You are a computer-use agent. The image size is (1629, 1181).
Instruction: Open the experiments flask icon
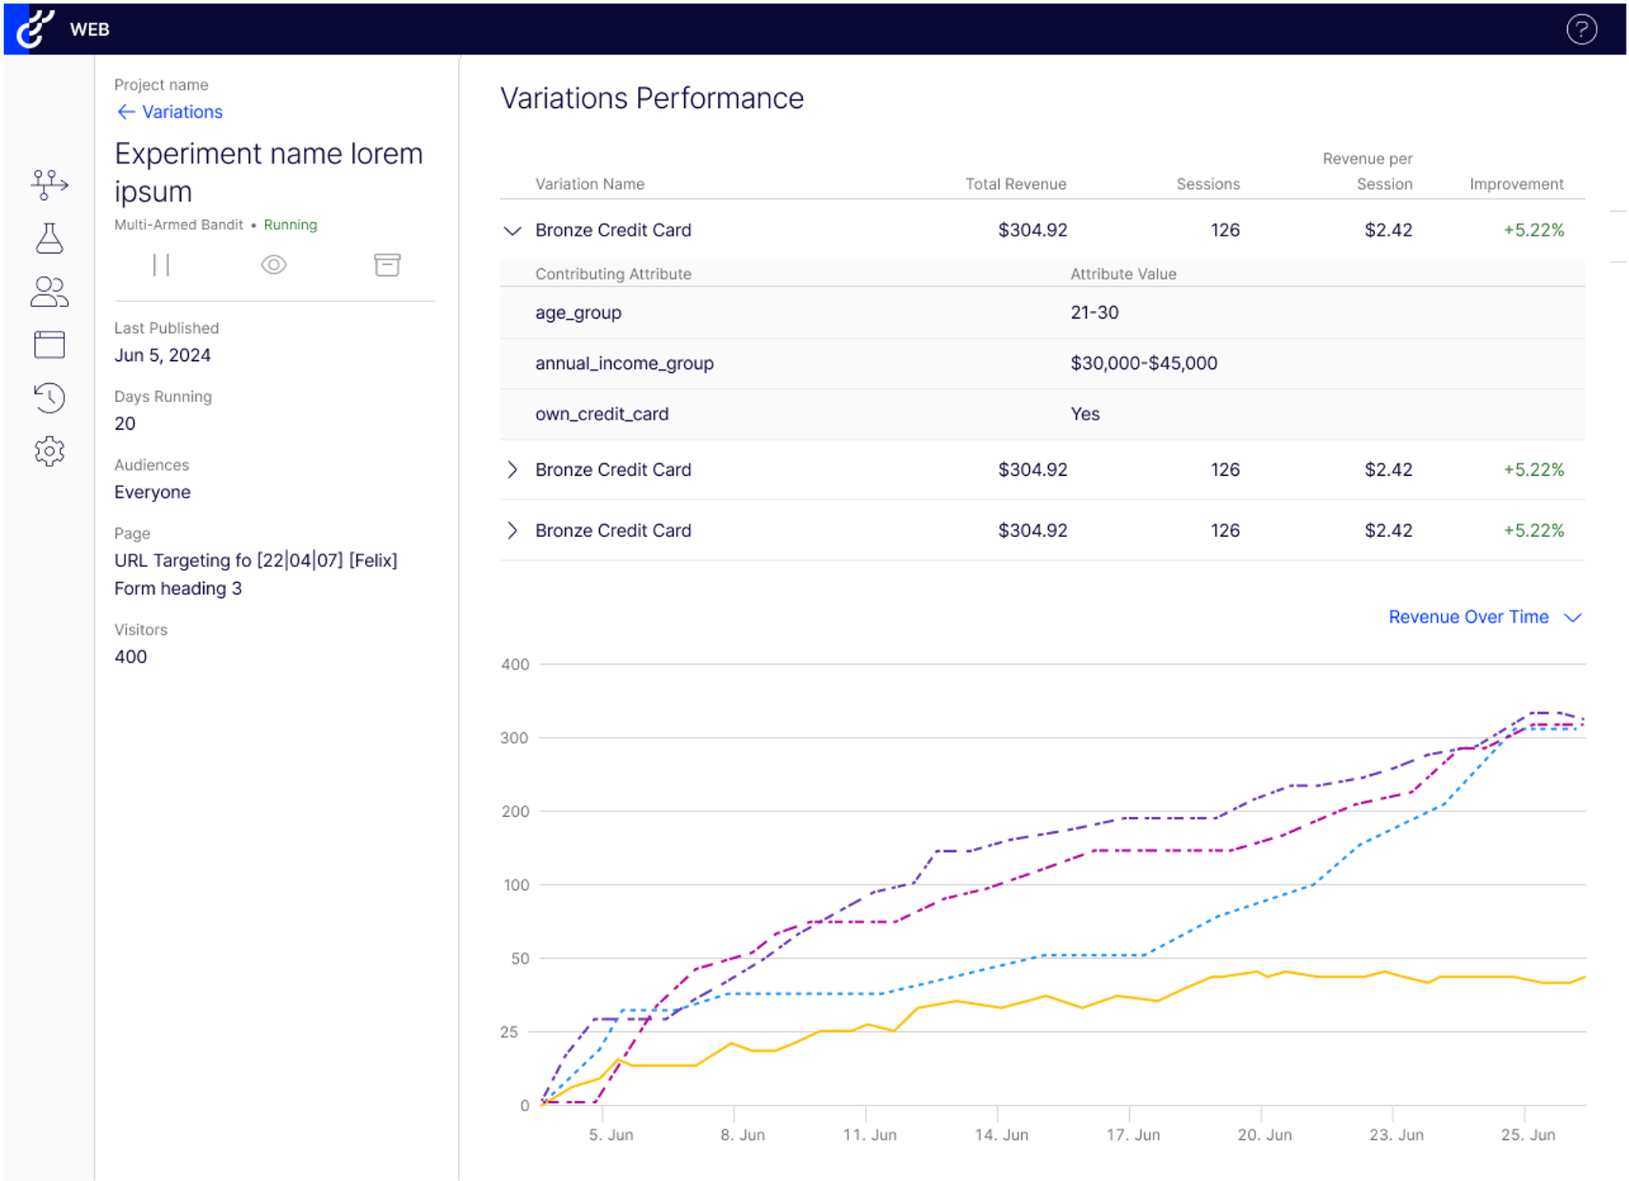49,238
